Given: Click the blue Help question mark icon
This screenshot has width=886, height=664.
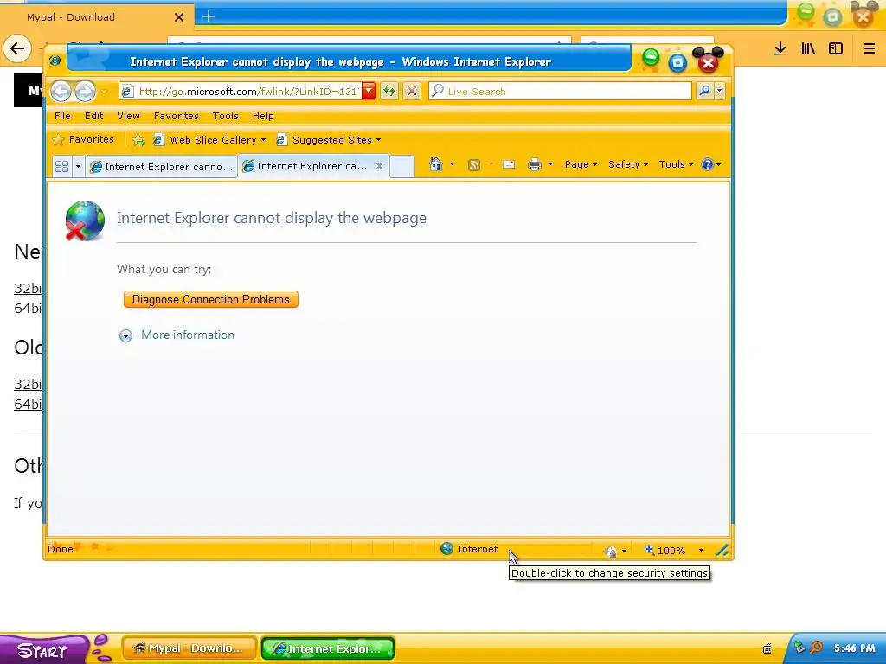Looking at the screenshot, I should point(708,164).
